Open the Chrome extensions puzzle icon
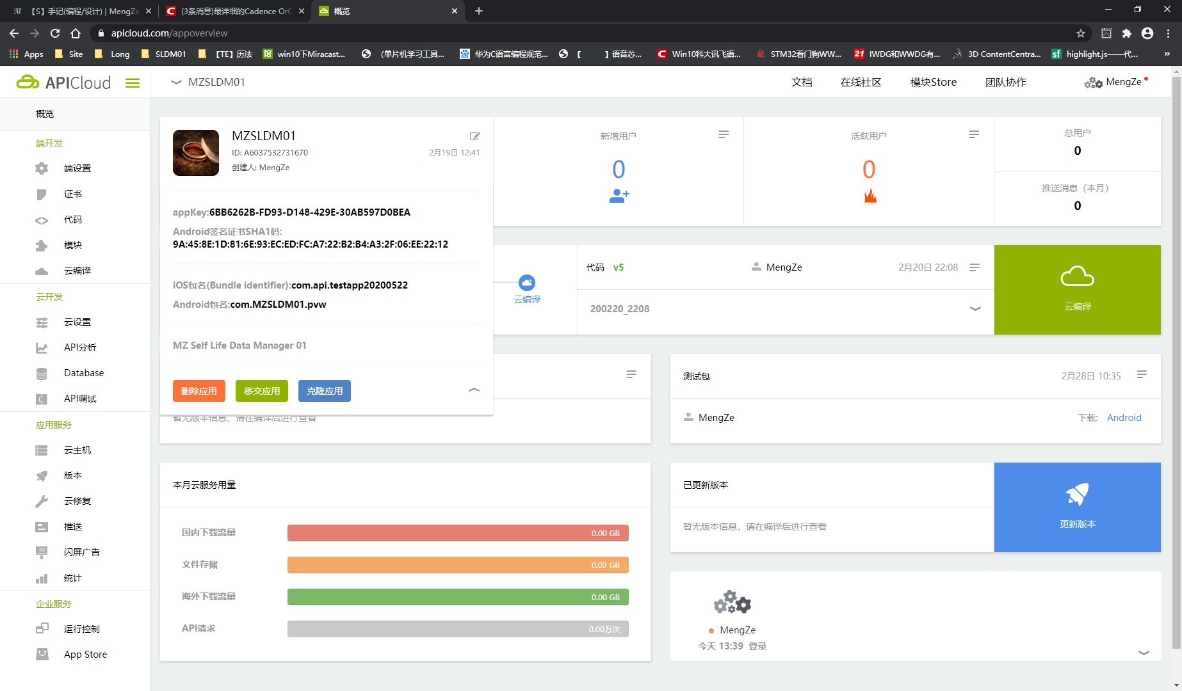The image size is (1182, 691). pyautogui.click(x=1127, y=33)
